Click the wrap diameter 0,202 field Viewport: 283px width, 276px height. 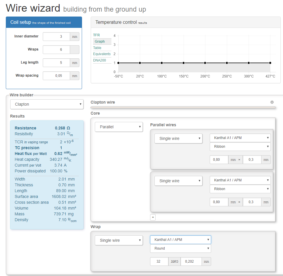point(191,261)
